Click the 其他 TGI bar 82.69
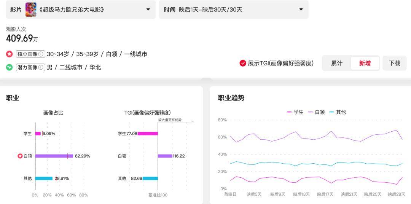Image resolution: width=411 pixels, height=204 pixels. point(150,178)
